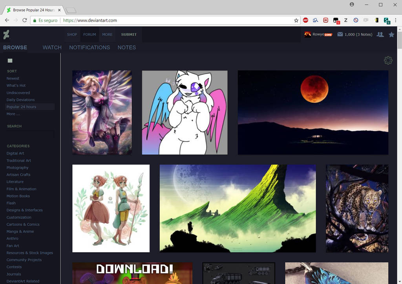Click the red fast-forward extension icon
The image size is (402, 284).
coord(325,20)
